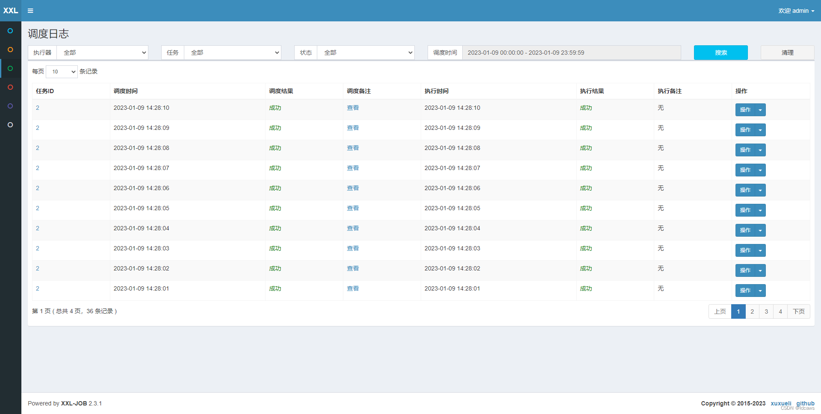Click XXL-JOB 2.3.1 footer text
This screenshot has width=821, height=414.
[81, 403]
